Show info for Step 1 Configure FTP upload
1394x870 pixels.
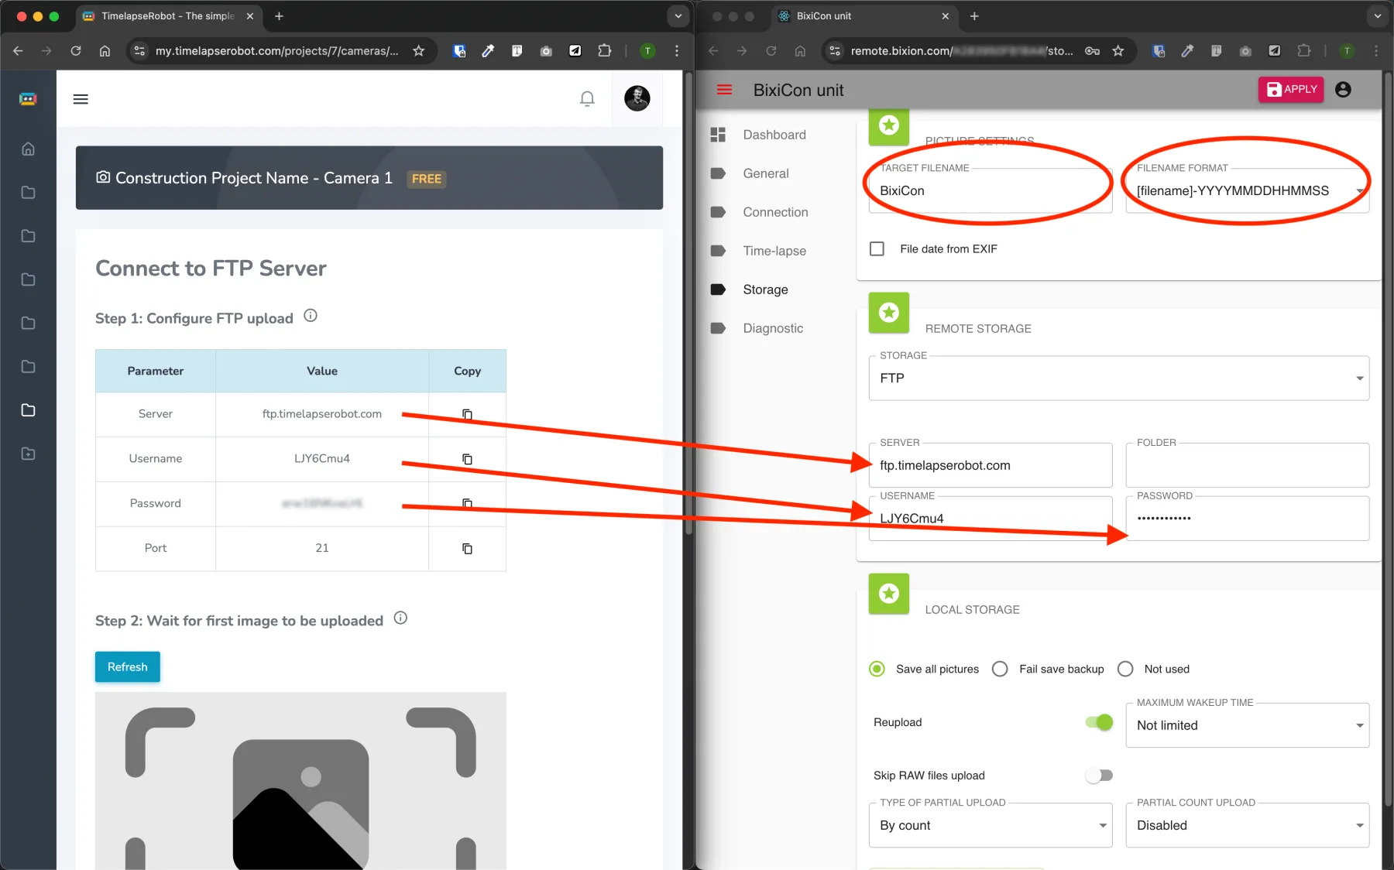(x=311, y=316)
